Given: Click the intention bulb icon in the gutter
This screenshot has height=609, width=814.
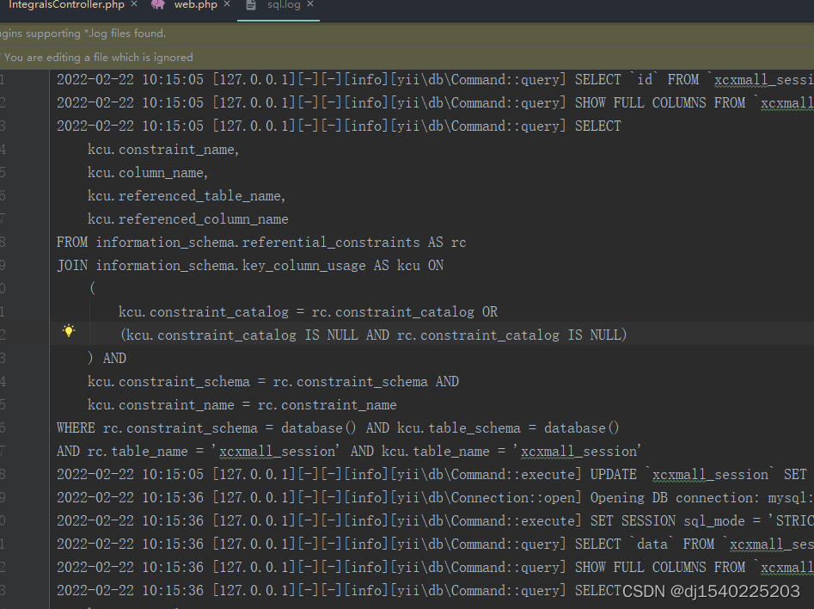Looking at the screenshot, I should 70,330.
